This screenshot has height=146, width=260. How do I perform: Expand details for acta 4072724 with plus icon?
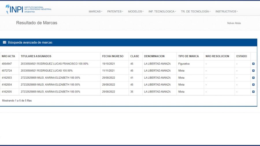click(253, 71)
